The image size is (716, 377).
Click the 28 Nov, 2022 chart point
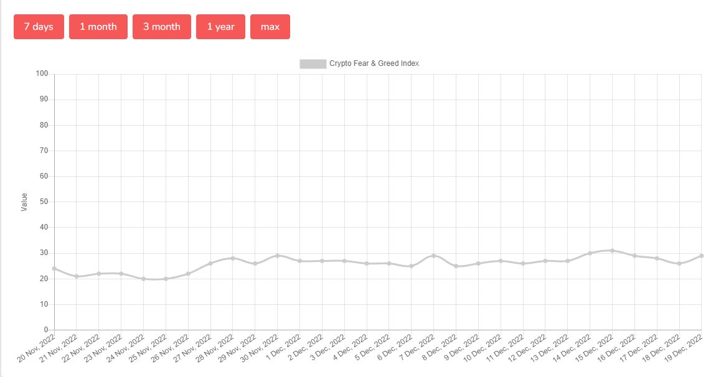233,258
